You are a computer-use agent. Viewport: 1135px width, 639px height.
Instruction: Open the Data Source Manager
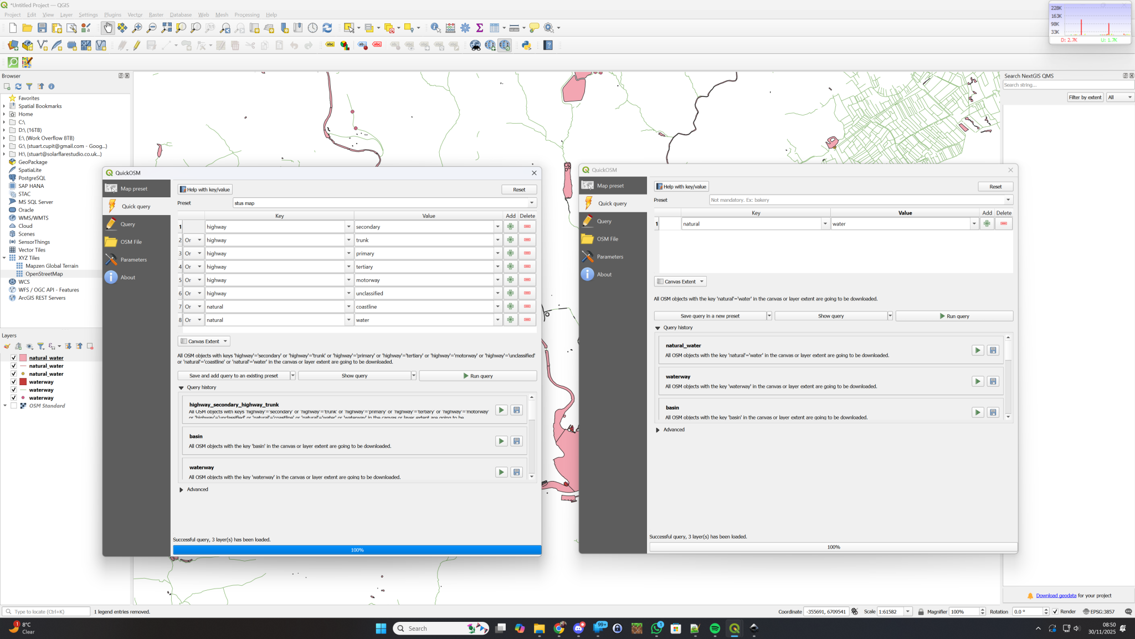click(13, 45)
